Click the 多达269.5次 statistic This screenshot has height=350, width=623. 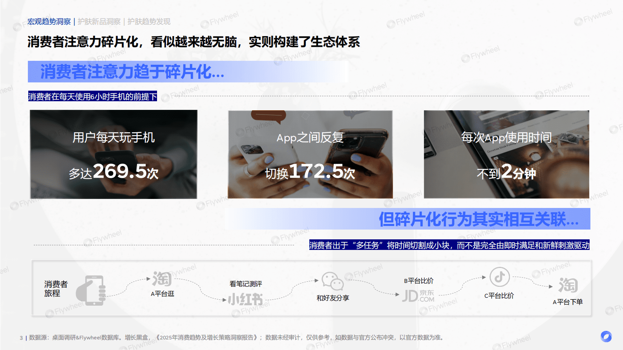tap(114, 171)
